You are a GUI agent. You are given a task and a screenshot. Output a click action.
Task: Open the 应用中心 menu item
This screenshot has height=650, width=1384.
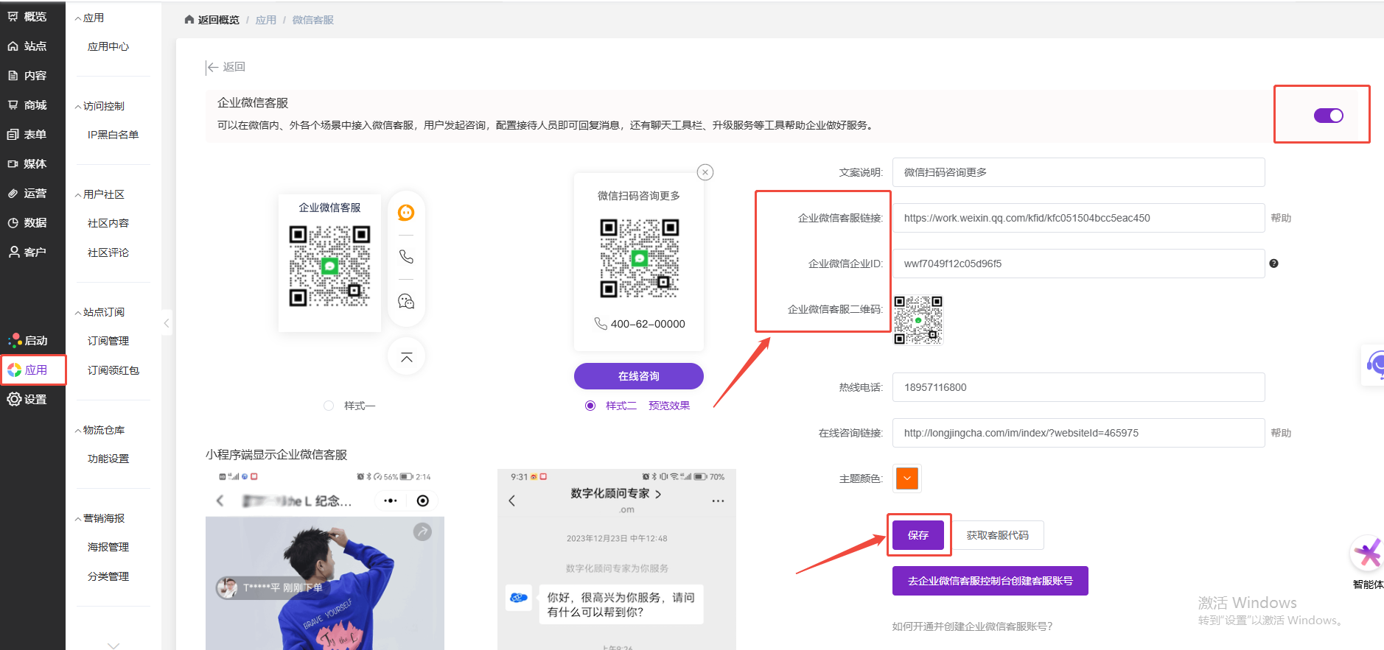click(108, 46)
